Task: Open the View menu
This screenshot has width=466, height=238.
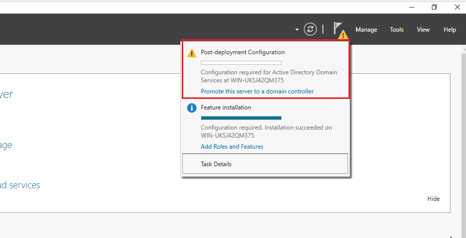Action: (423, 30)
